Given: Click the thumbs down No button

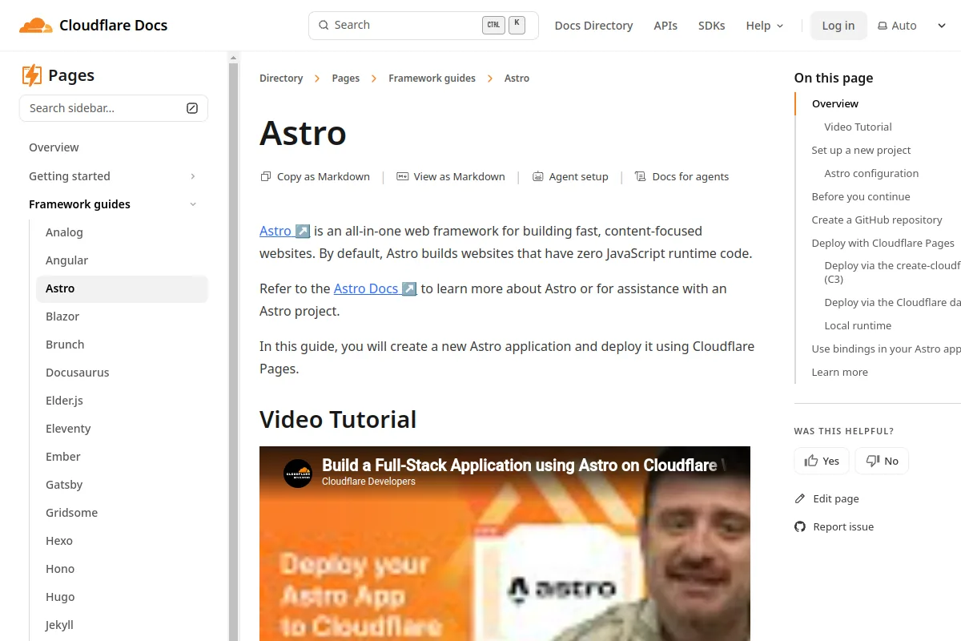Looking at the screenshot, I should pyautogui.click(x=882, y=461).
